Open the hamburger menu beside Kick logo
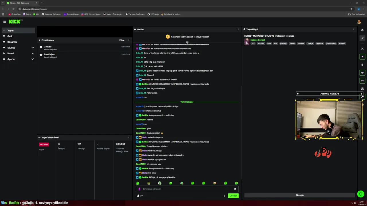Image resolution: width=367 pixels, height=206 pixels. [4, 22]
